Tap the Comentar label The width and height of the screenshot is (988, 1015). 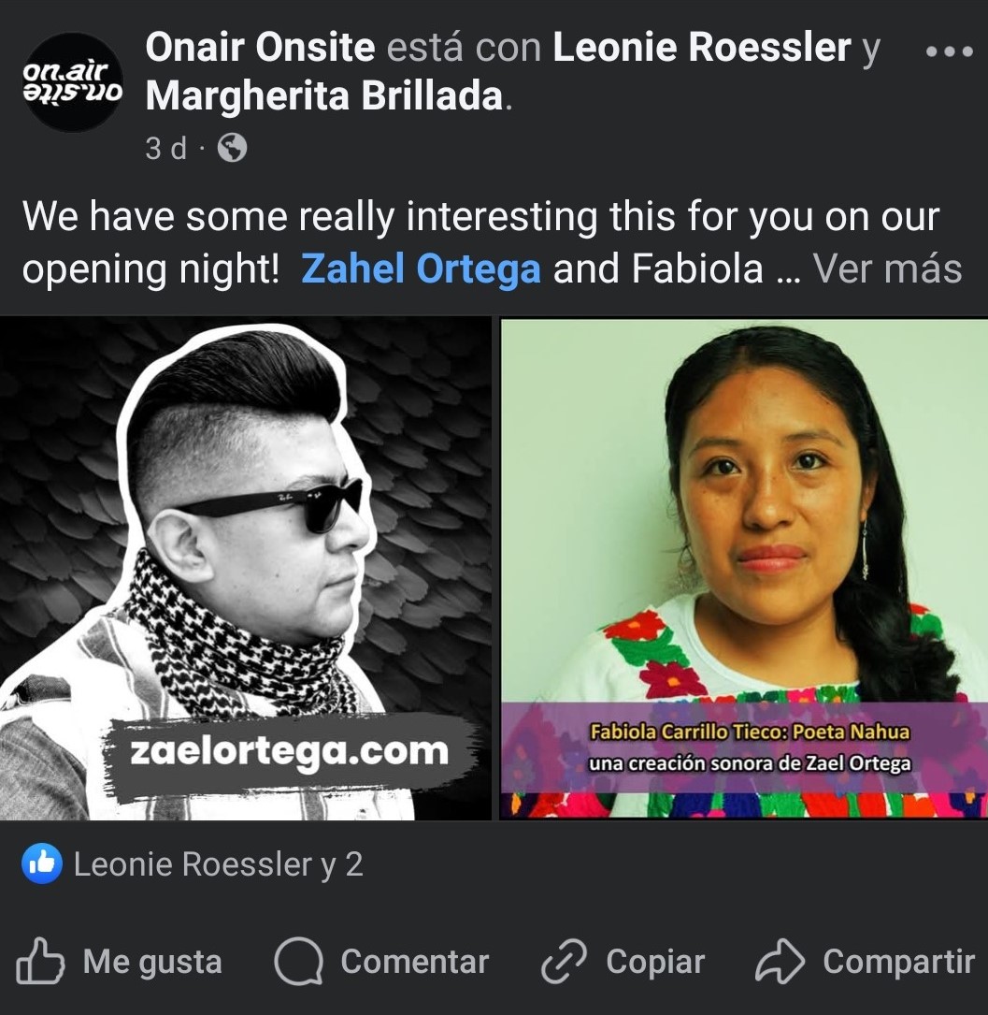coord(414,962)
